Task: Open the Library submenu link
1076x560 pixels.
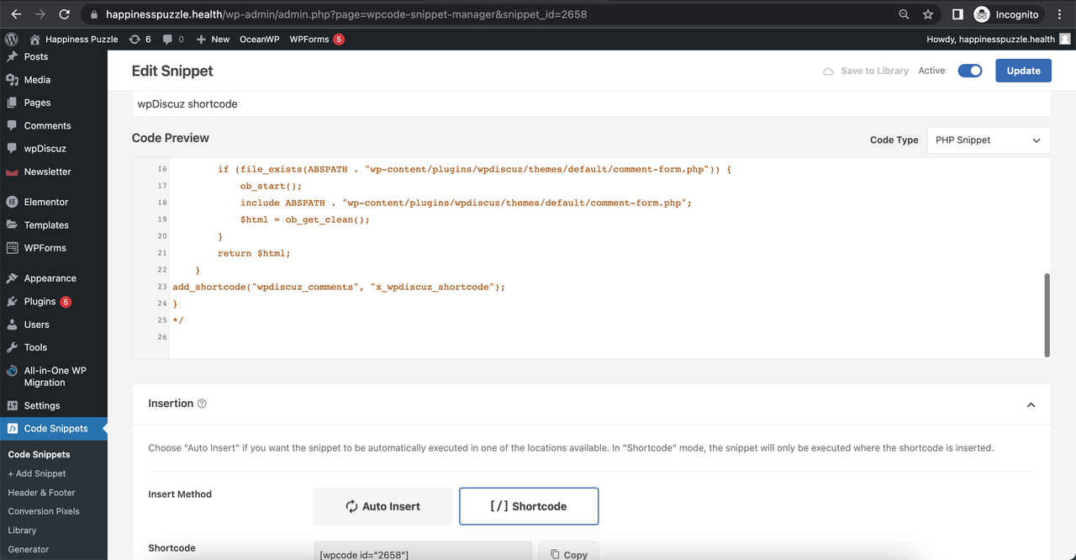Action: 22,531
